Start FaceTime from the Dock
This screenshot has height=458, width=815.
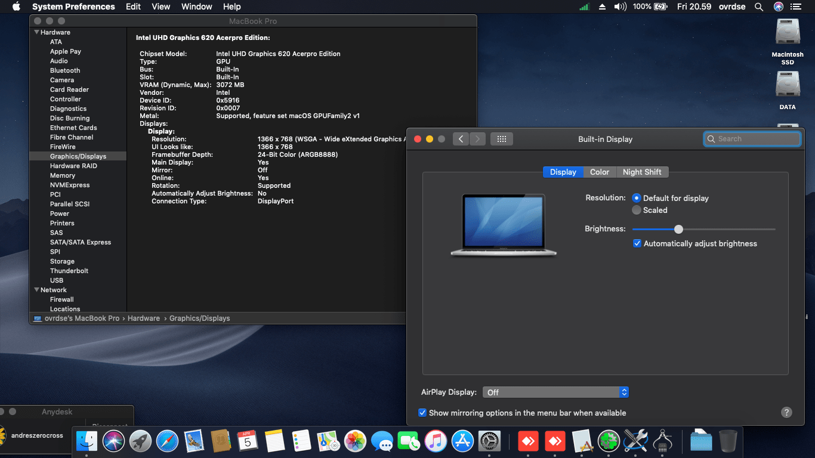409,441
